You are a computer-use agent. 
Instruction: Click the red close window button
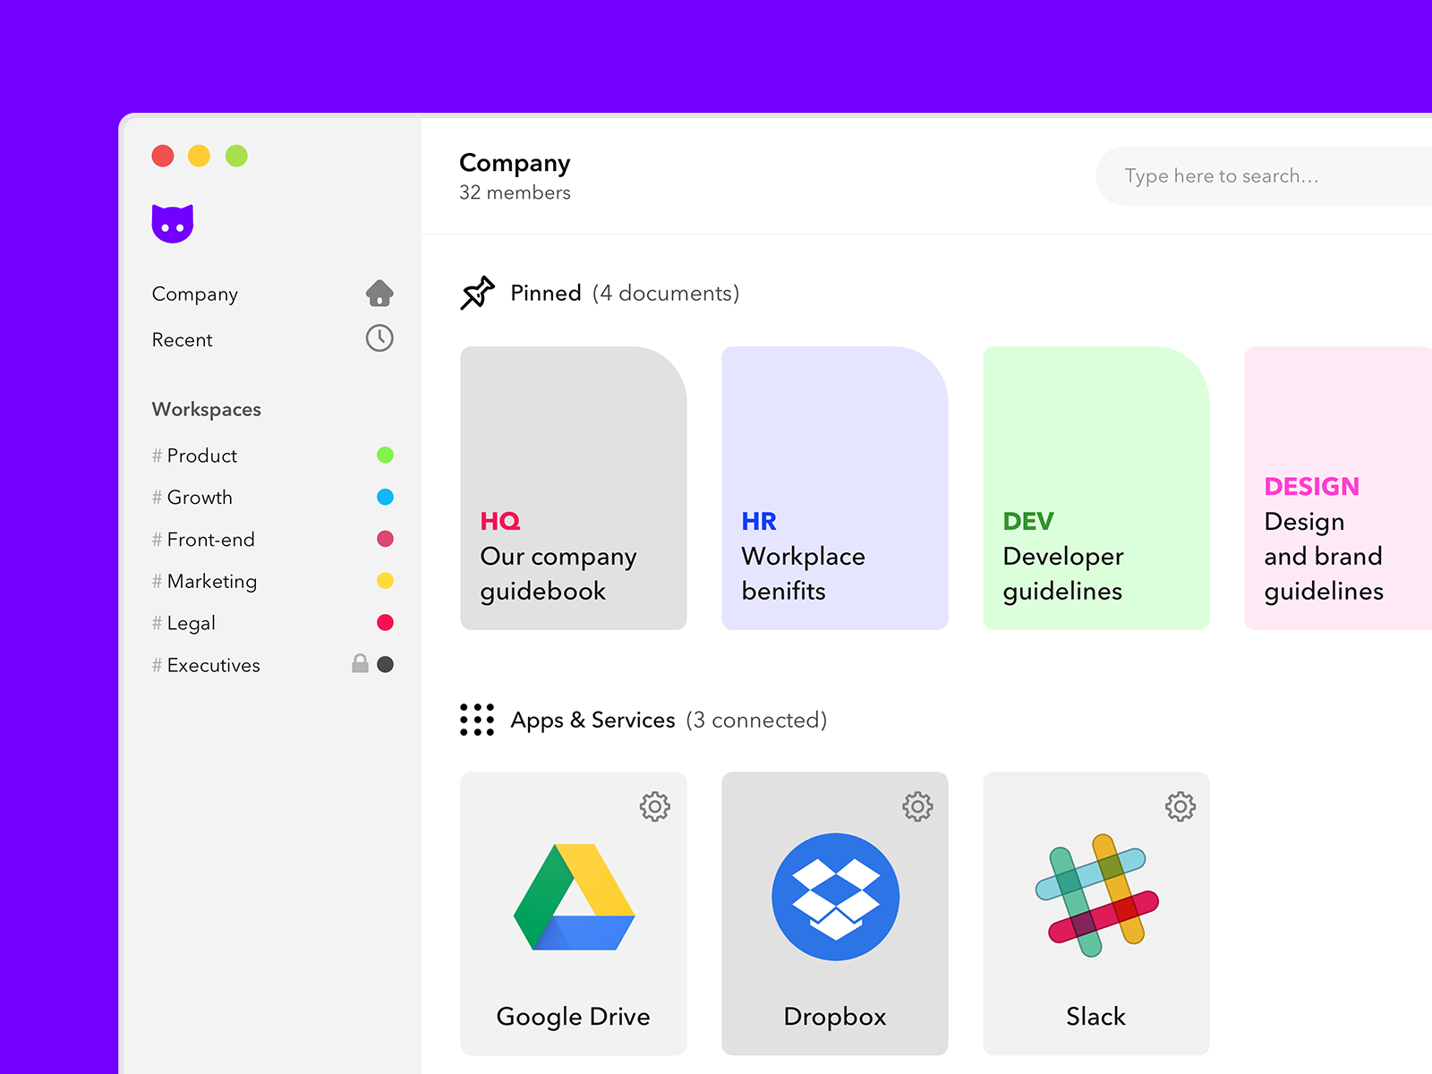point(163,156)
